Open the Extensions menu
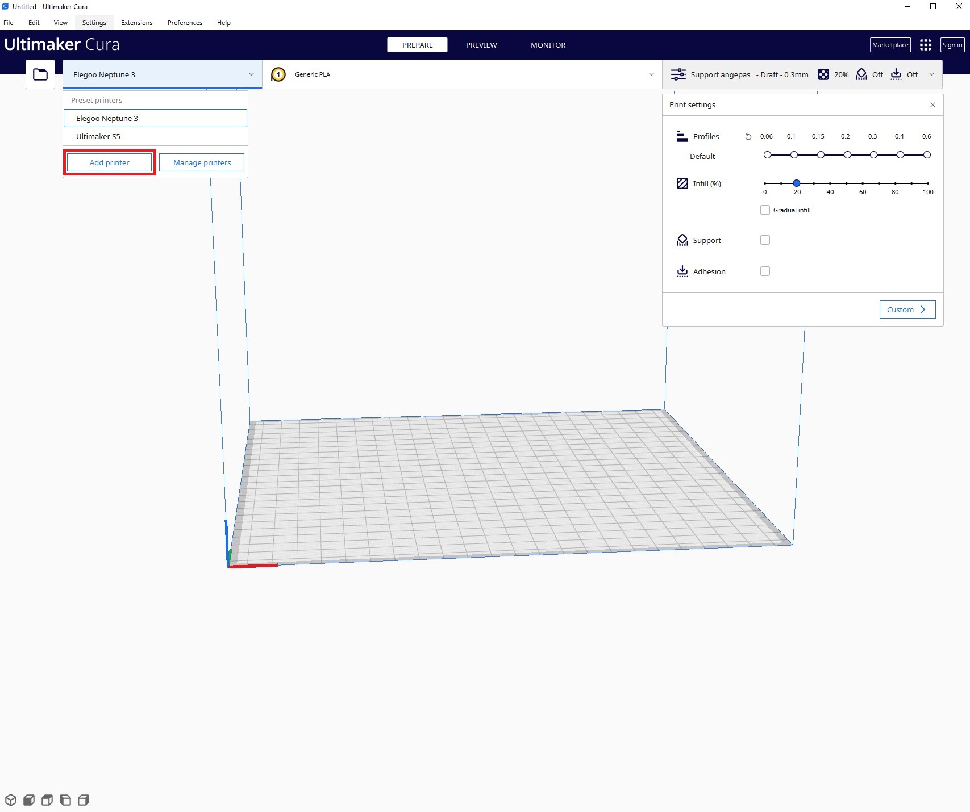The height and width of the screenshot is (812, 970). [x=137, y=23]
